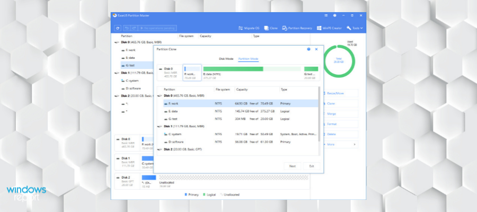Select G: test row in dialog list
The width and height of the screenshot is (477, 212).
coord(240,119)
